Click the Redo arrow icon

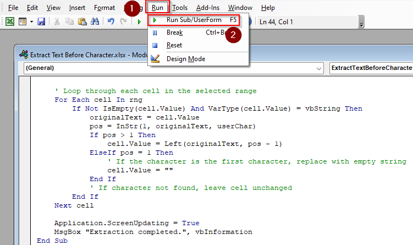click(x=123, y=21)
